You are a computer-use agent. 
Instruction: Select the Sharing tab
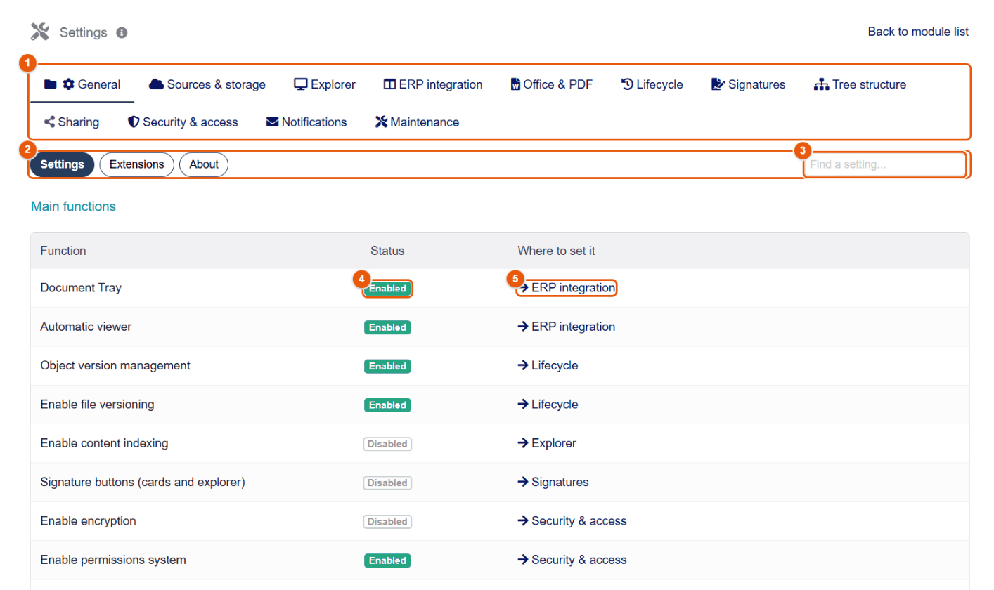point(72,122)
